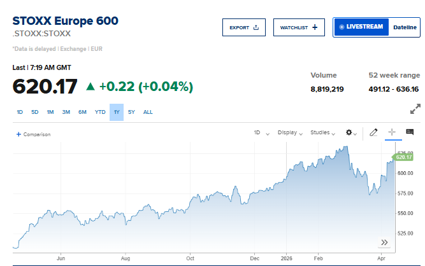
Task: Show ALL historical data range
Action: coord(148,112)
